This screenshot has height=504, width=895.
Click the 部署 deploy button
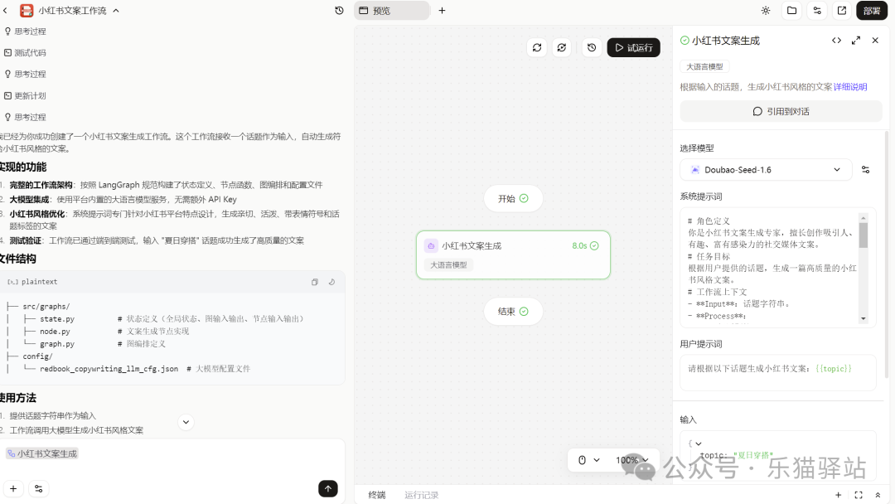coord(871,10)
